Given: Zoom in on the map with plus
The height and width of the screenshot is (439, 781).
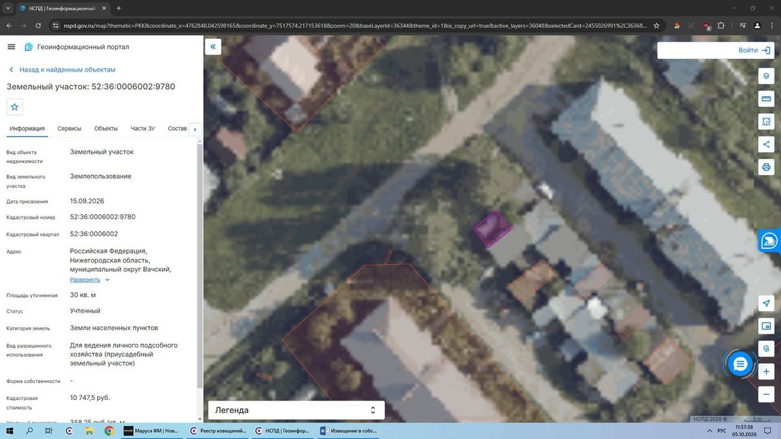Looking at the screenshot, I should coord(767,371).
